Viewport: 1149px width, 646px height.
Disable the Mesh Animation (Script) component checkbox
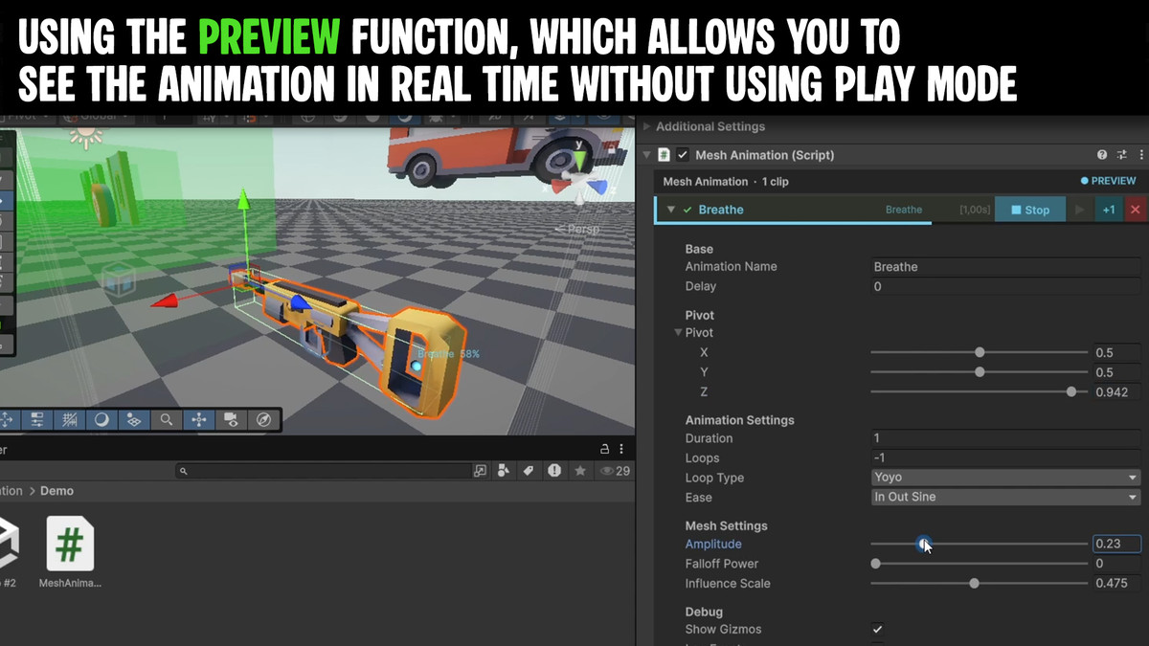pos(683,155)
